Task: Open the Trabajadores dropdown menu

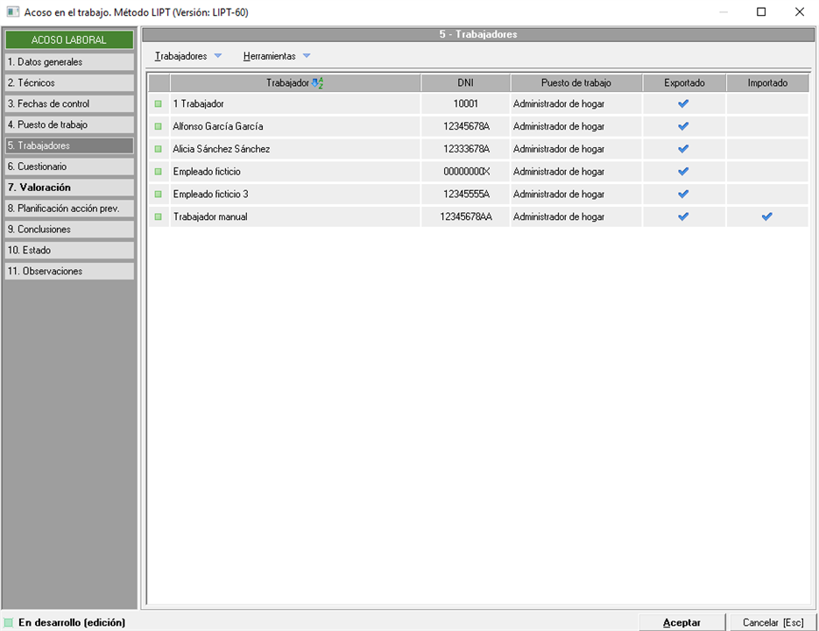Action: 187,56
